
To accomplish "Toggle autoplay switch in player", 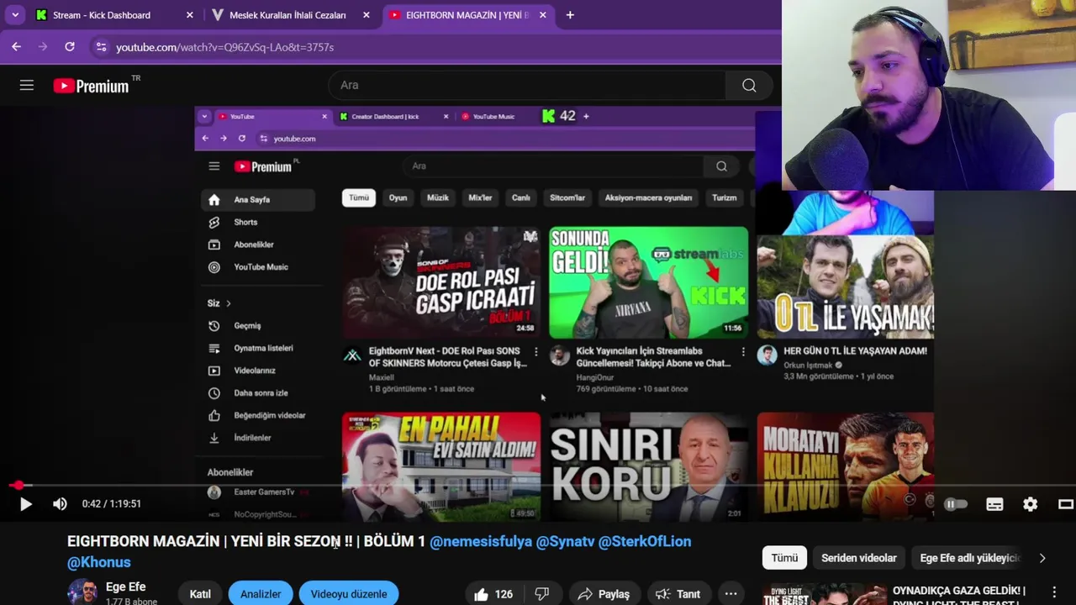I will coord(955,504).
